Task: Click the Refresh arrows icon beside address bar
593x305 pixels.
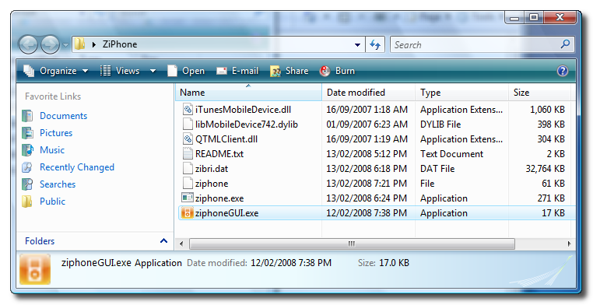Action: pos(375,44)
